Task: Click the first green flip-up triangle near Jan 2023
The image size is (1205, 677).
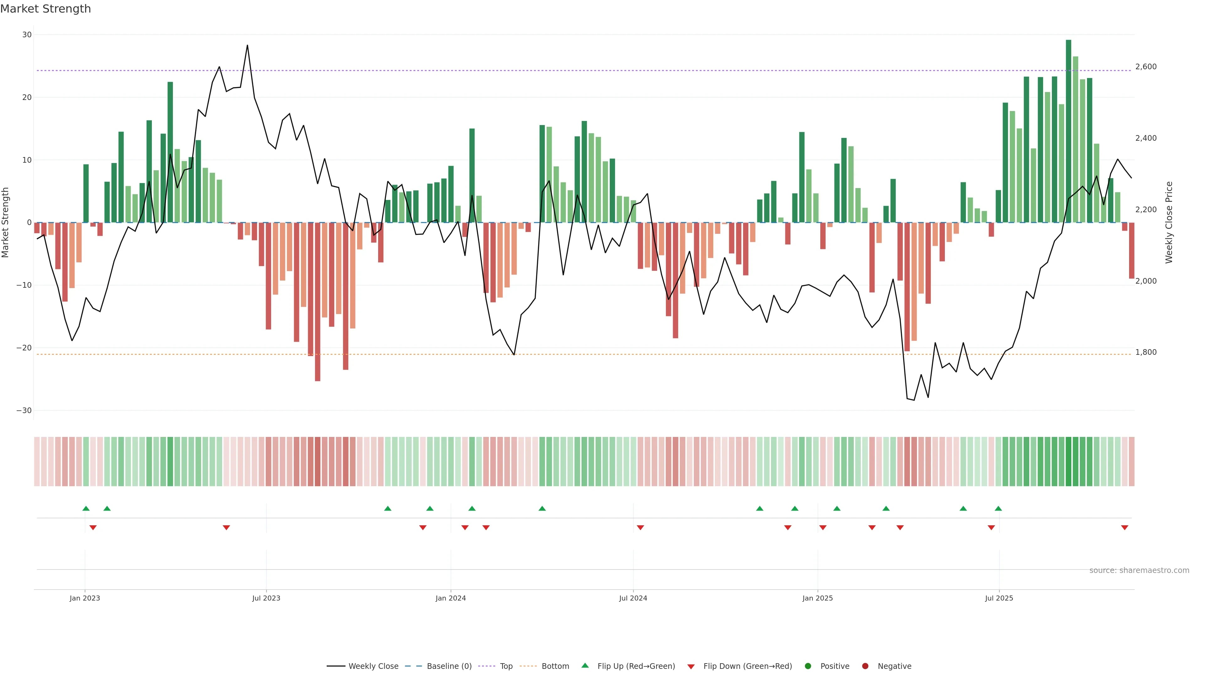Action: (x=86, y=508)
